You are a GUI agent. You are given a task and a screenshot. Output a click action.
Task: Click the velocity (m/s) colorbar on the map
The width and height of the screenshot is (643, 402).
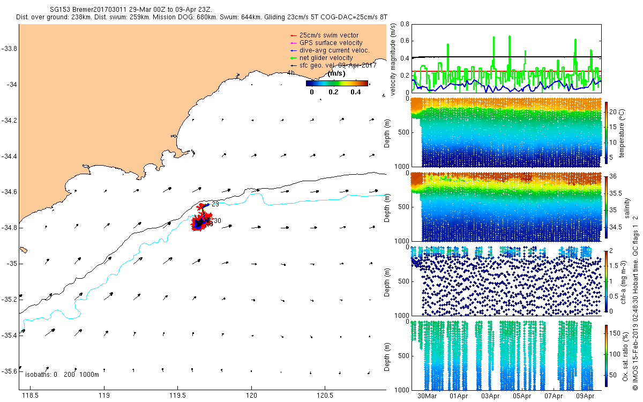click(337, 83)
